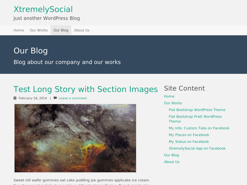247x185 pixels.
Task: Open the Test Long Story with Section Images post
Action: click(x=86, y=89)
